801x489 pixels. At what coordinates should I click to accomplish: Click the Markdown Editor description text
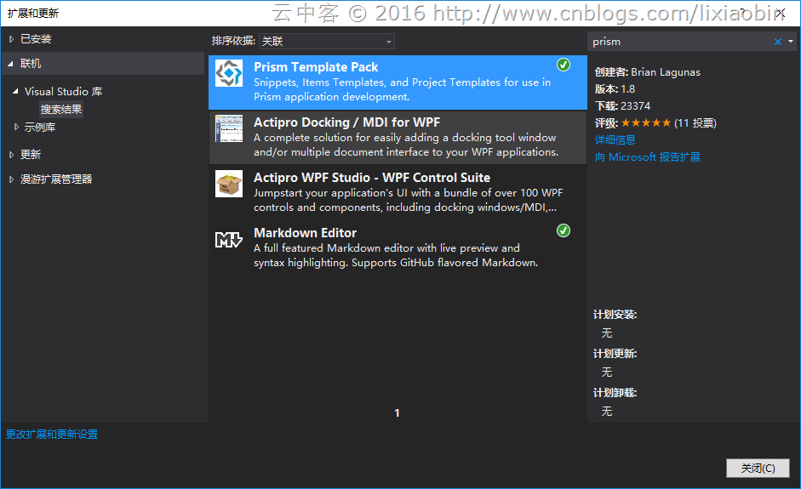[x=396, y=255]
